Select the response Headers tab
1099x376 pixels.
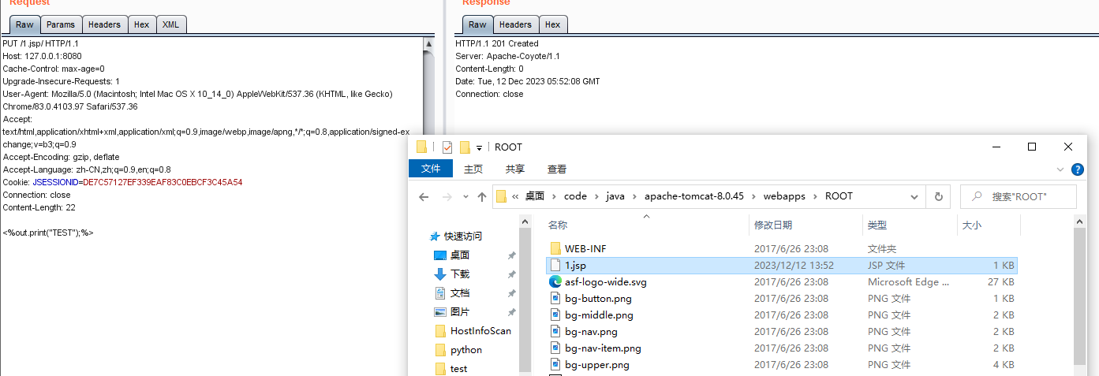(515, 24)
